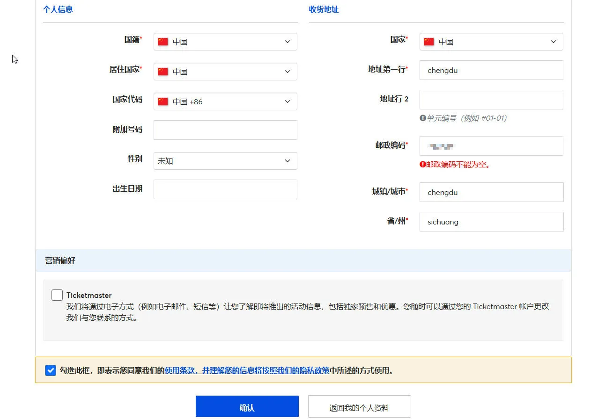Open the 国籍 nationality dropdown
This screenshot has height=419, width=605.
coord(225,42)
